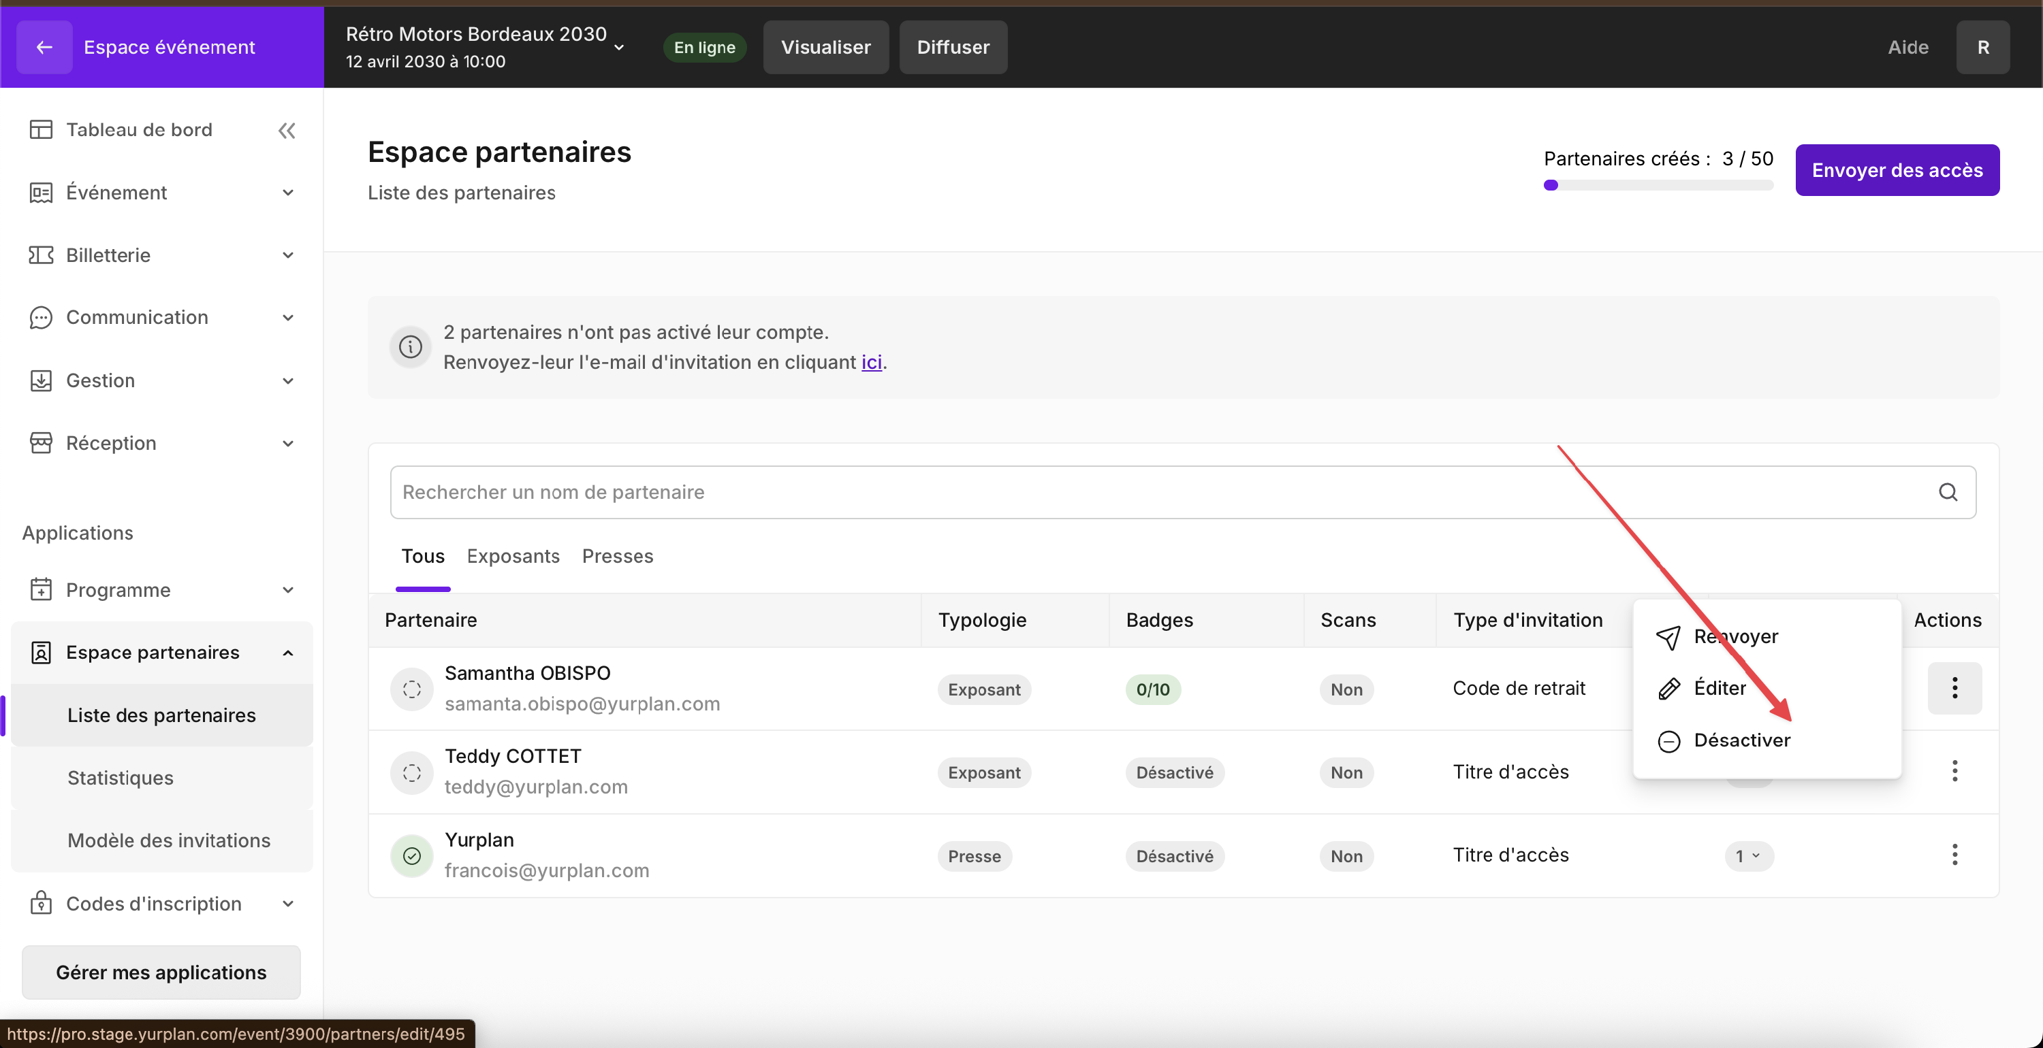The image size is (2043, 1048).
Task: Follow the ici link to resend invitations
Action: pyautogui.click(x=871, y=362)
